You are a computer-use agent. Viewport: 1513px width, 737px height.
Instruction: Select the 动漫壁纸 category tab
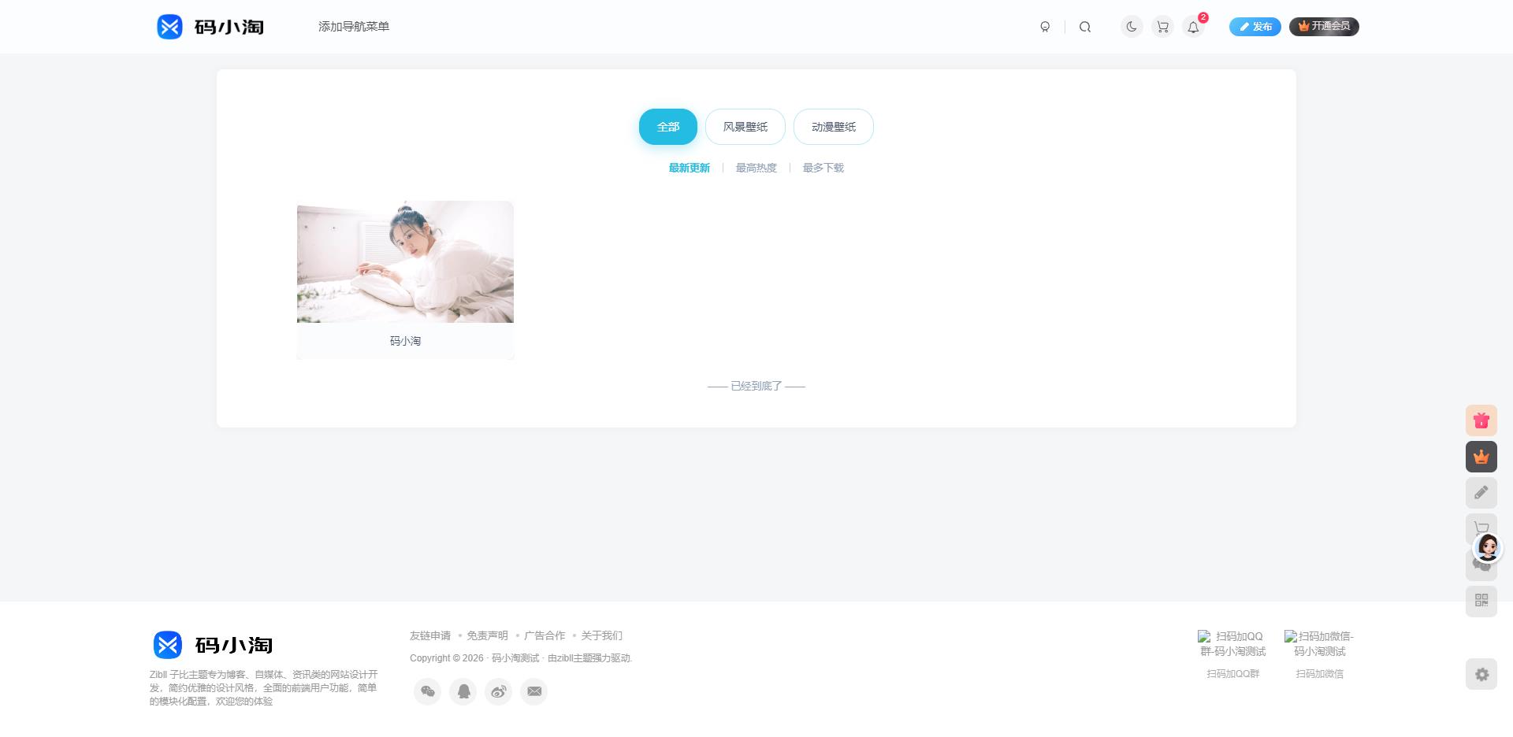(834, 127)
